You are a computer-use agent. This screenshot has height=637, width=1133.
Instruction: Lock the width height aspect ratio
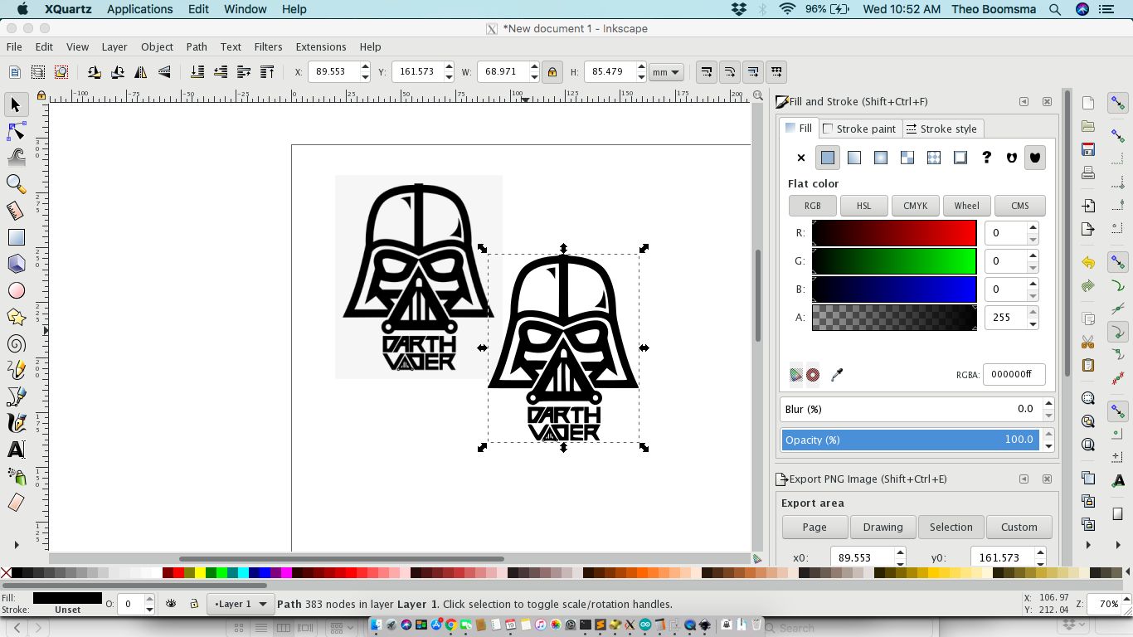(x=553, y=72)
